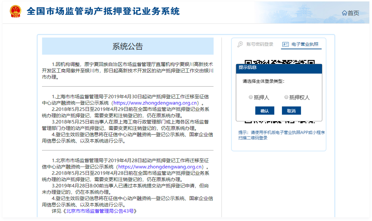
Task: Click the 系统公告 header banner
Action: click(128, 46)
